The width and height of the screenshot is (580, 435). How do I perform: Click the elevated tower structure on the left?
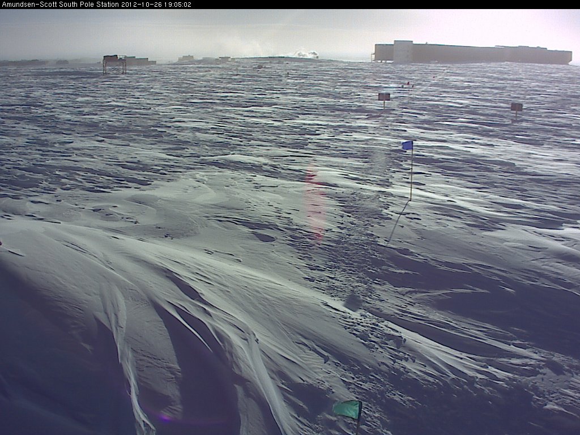(x=114, y=64)
